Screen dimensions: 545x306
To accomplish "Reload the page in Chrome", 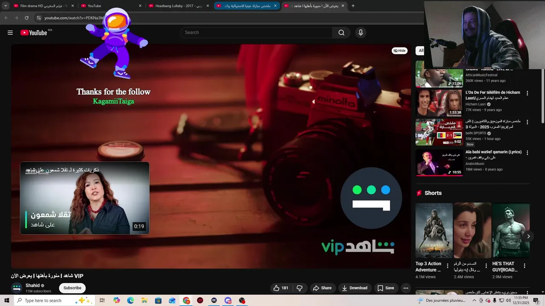I will pos(26,18).
